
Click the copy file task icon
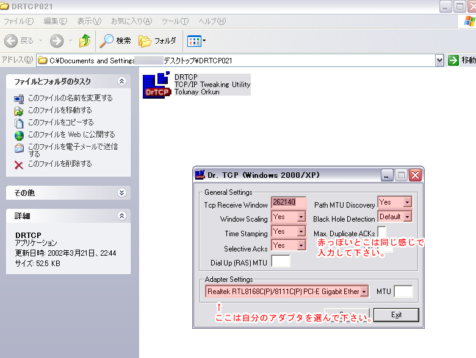(x=19, y=123)
